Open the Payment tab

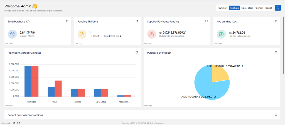(259, 8)
